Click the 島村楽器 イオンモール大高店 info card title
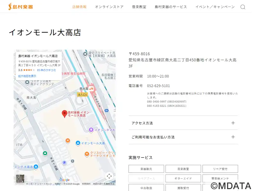 click(x=38, y=56)
